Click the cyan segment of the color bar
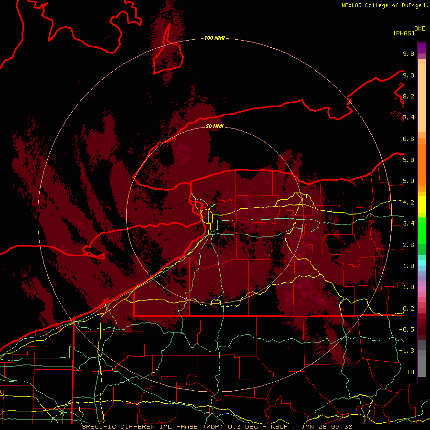This screenshot has height=430, width=430. [x=422, y=263]
